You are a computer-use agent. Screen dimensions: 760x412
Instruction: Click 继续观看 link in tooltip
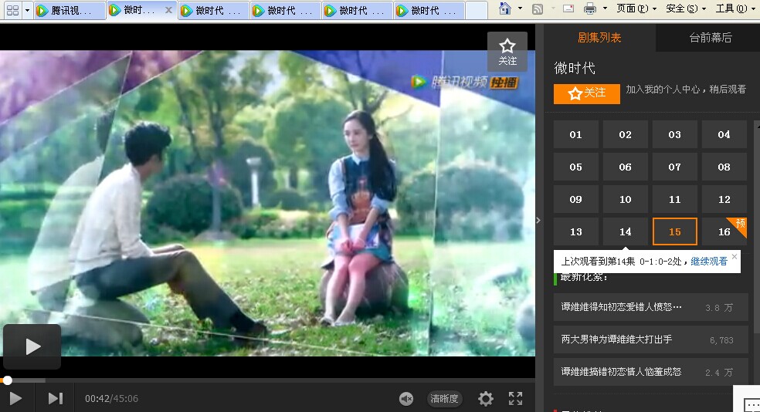[x=708, y=262]
